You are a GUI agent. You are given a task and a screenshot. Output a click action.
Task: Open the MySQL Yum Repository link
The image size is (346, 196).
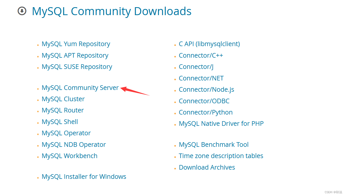pyautogui.click(x=76, y=44)
